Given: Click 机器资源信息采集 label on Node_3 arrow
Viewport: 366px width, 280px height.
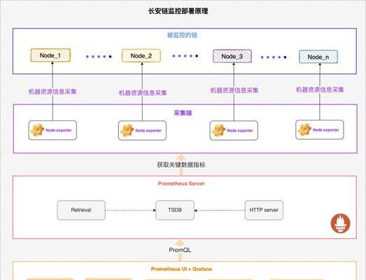Looking at the screenshot, I should [x=234, y=90].
